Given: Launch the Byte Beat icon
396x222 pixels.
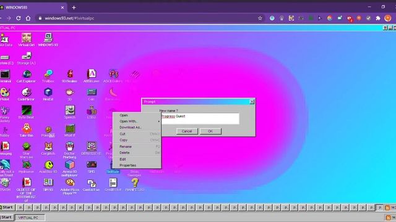Looking at the screenshot, I should (26, 112).
